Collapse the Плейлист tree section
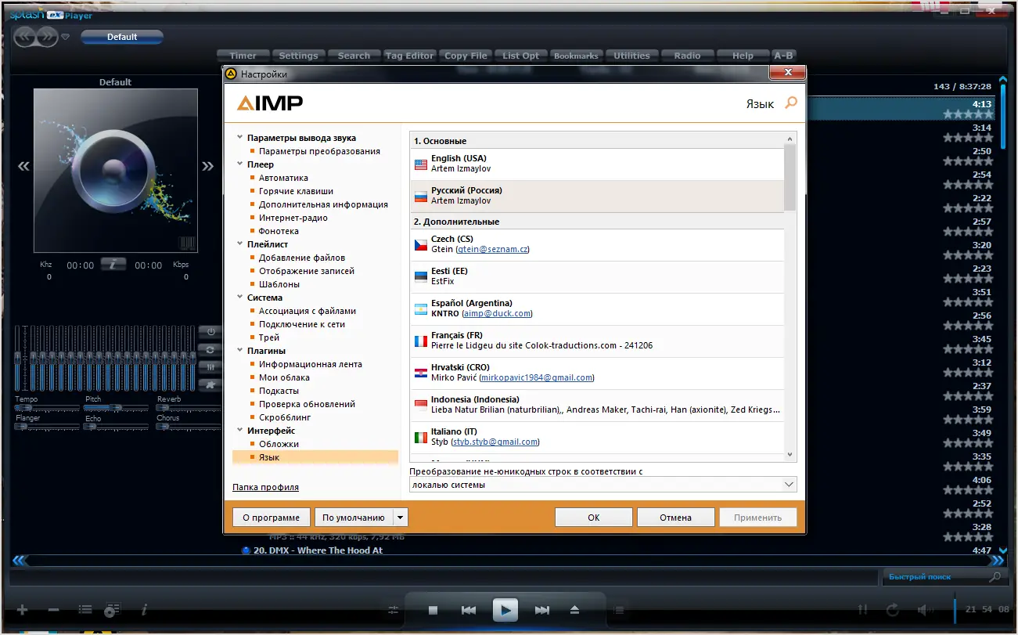Viewport: 1018px width, 635px height. (x=240, y=244)
